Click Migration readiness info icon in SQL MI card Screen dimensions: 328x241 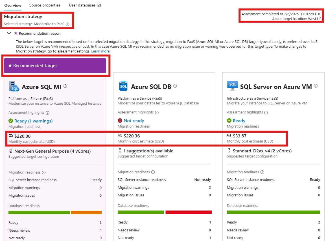(x=44, y=172)
